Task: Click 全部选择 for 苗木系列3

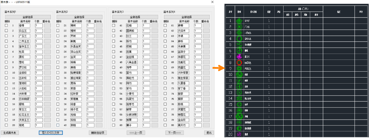Action: tap(135, 17)
